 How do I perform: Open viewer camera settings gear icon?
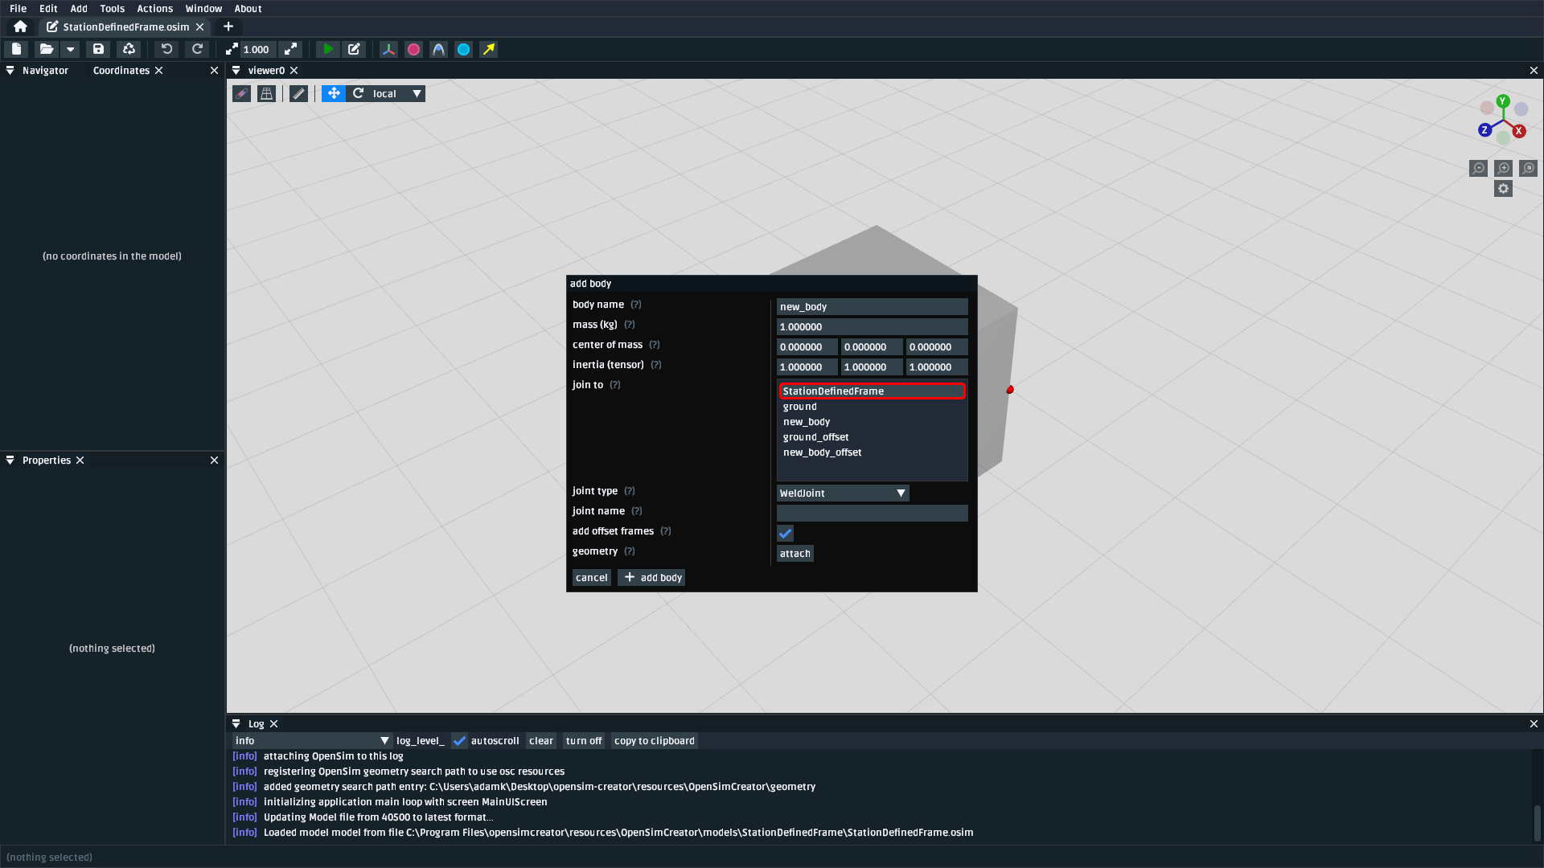point(1503,189)
